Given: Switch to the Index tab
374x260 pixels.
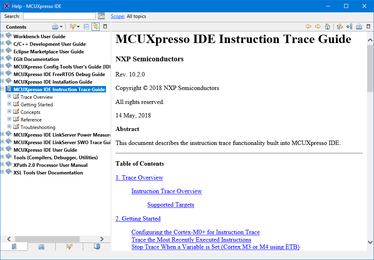Looking at the screenshot, I should (41, 247).
